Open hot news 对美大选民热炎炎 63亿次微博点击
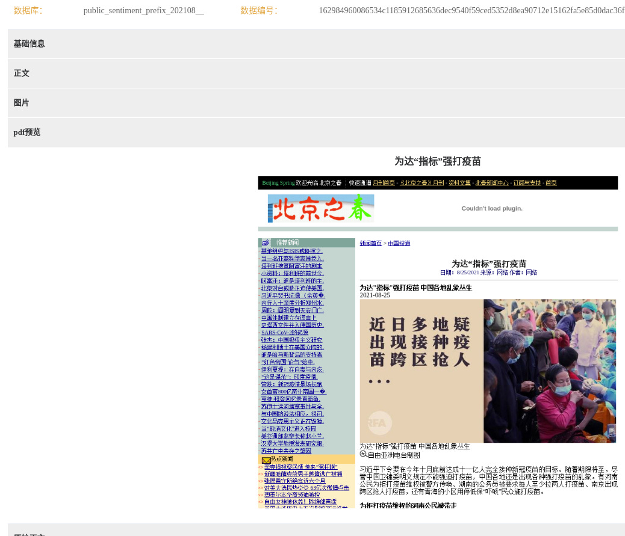The image size is (625, 536). tap(306, 488)
